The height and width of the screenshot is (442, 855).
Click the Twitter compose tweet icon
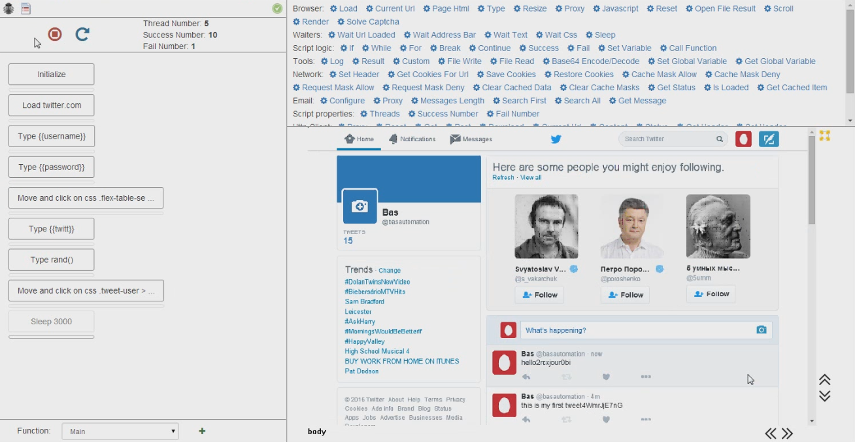pyautogui.click(x=769, y=139)
